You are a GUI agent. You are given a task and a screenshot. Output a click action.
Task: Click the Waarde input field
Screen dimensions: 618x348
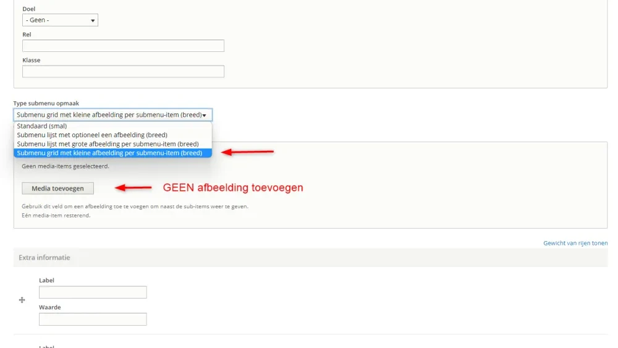click(x=93, y=319)
